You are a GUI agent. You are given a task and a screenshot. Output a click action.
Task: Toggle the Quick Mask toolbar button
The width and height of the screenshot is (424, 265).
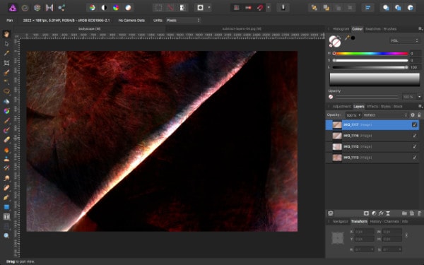click(201, 8)
